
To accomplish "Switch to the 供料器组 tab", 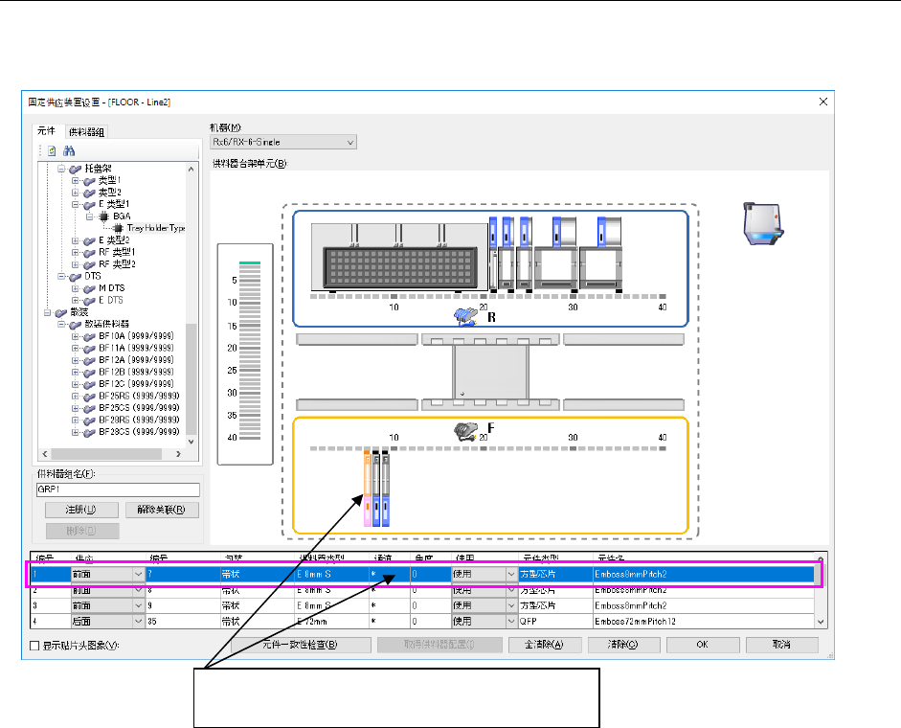I will pyautogui.click(x=85, y=131).
